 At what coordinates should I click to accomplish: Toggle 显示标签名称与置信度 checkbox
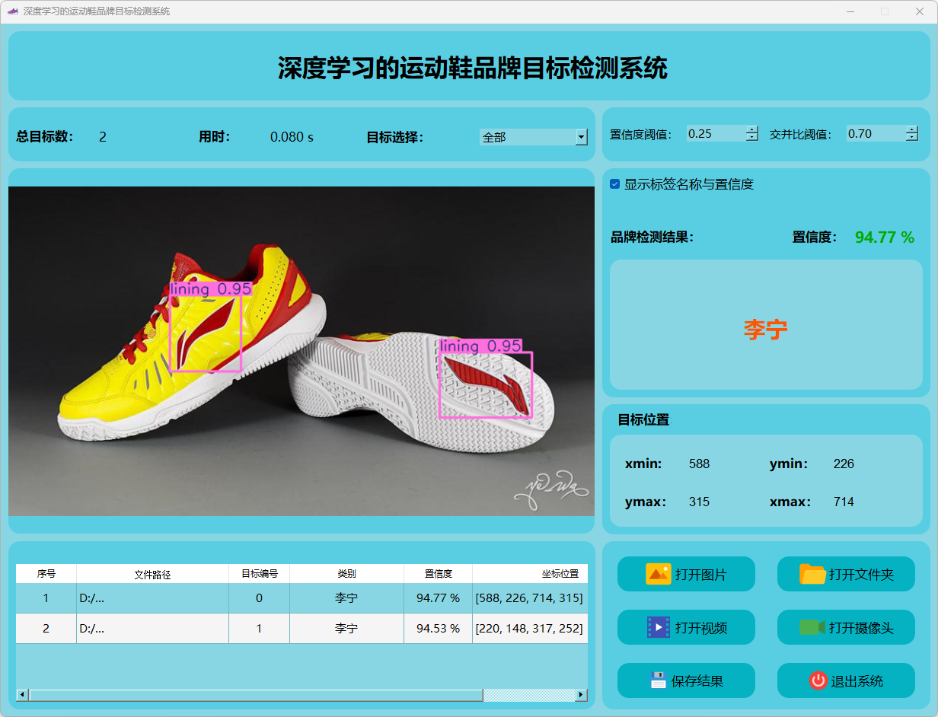[615, 184]
